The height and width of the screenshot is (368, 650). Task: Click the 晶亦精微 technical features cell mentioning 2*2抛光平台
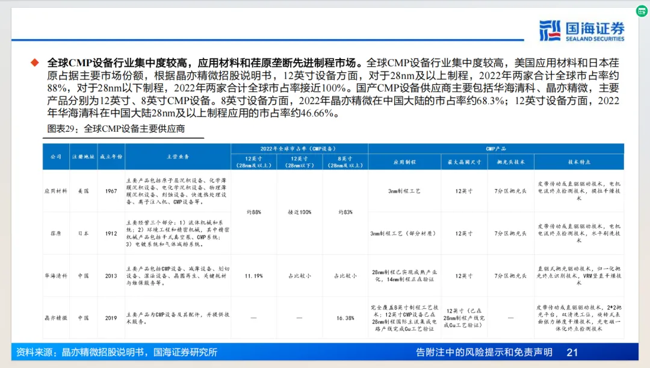tap(579, 318)
